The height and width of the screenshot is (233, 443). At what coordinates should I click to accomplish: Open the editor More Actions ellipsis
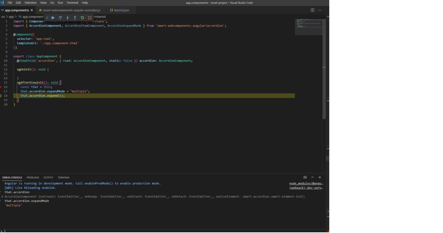click(320, 10)
